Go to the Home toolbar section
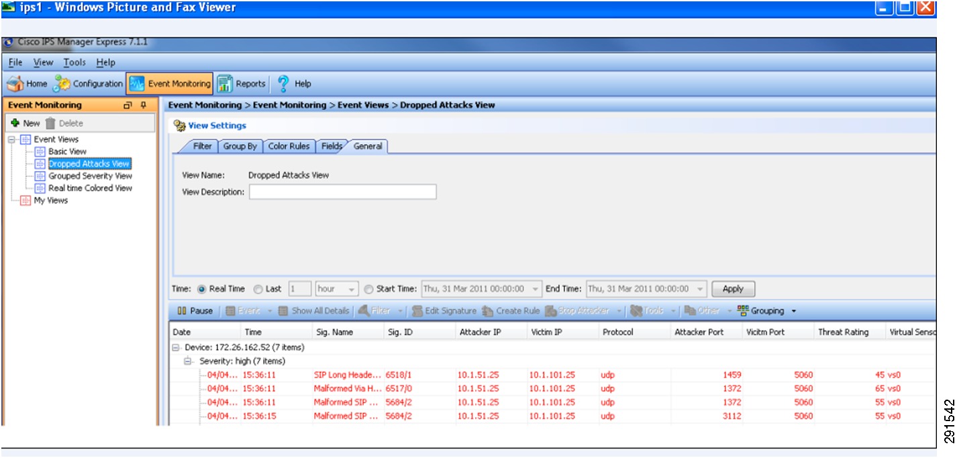The image size is (955, 458). pyautogui.click(x=28, y=84)
